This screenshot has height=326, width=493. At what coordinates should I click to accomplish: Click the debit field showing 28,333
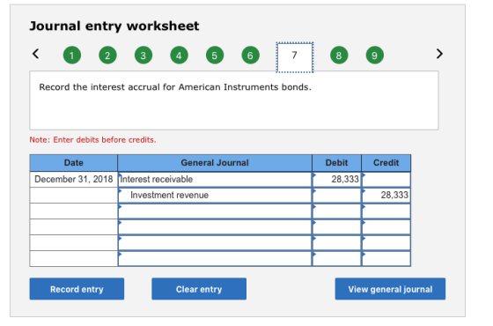pyautogui.click(x=336, y=180)
